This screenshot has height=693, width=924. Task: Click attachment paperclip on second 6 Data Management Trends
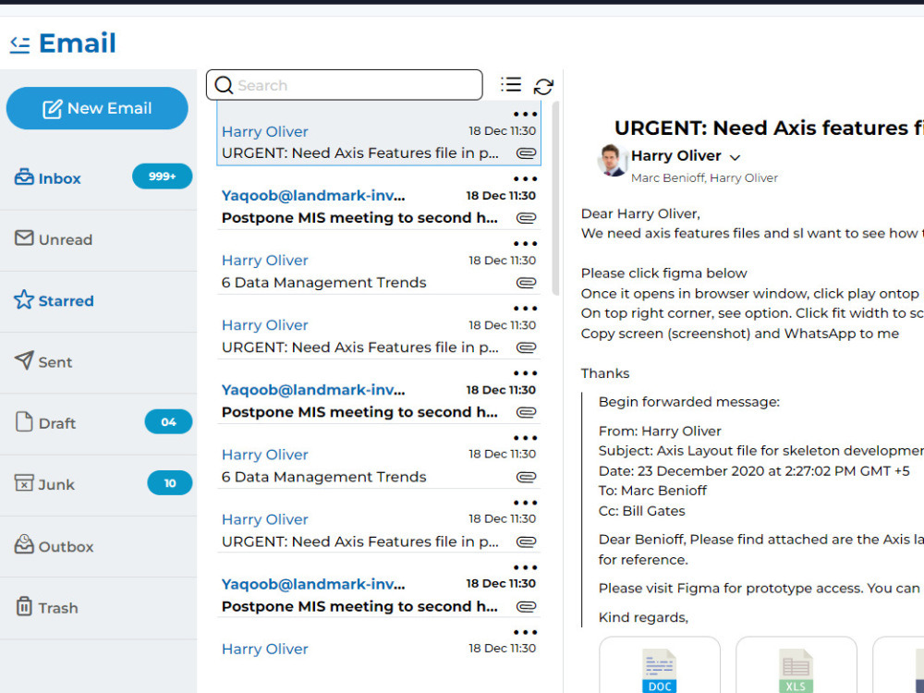[527, 478]
